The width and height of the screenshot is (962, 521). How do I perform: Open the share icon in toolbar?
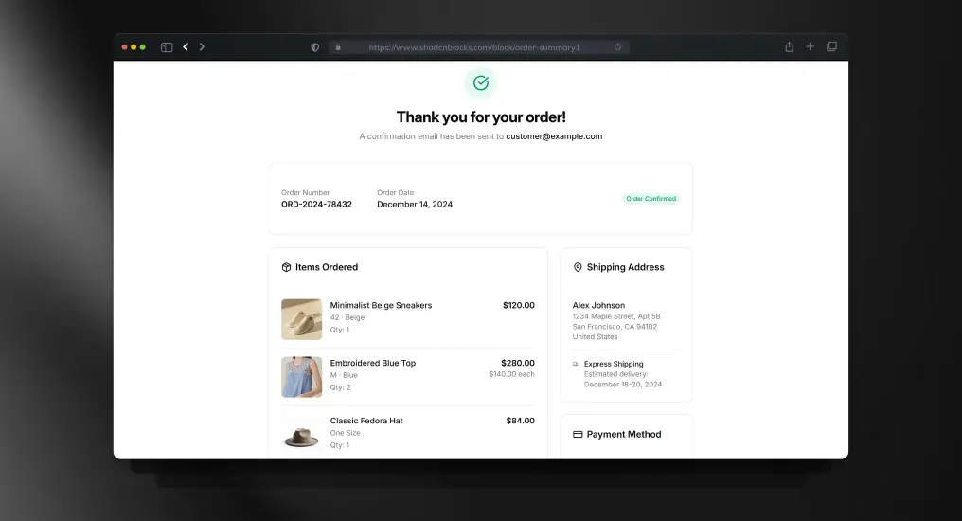tap(789, 46)
